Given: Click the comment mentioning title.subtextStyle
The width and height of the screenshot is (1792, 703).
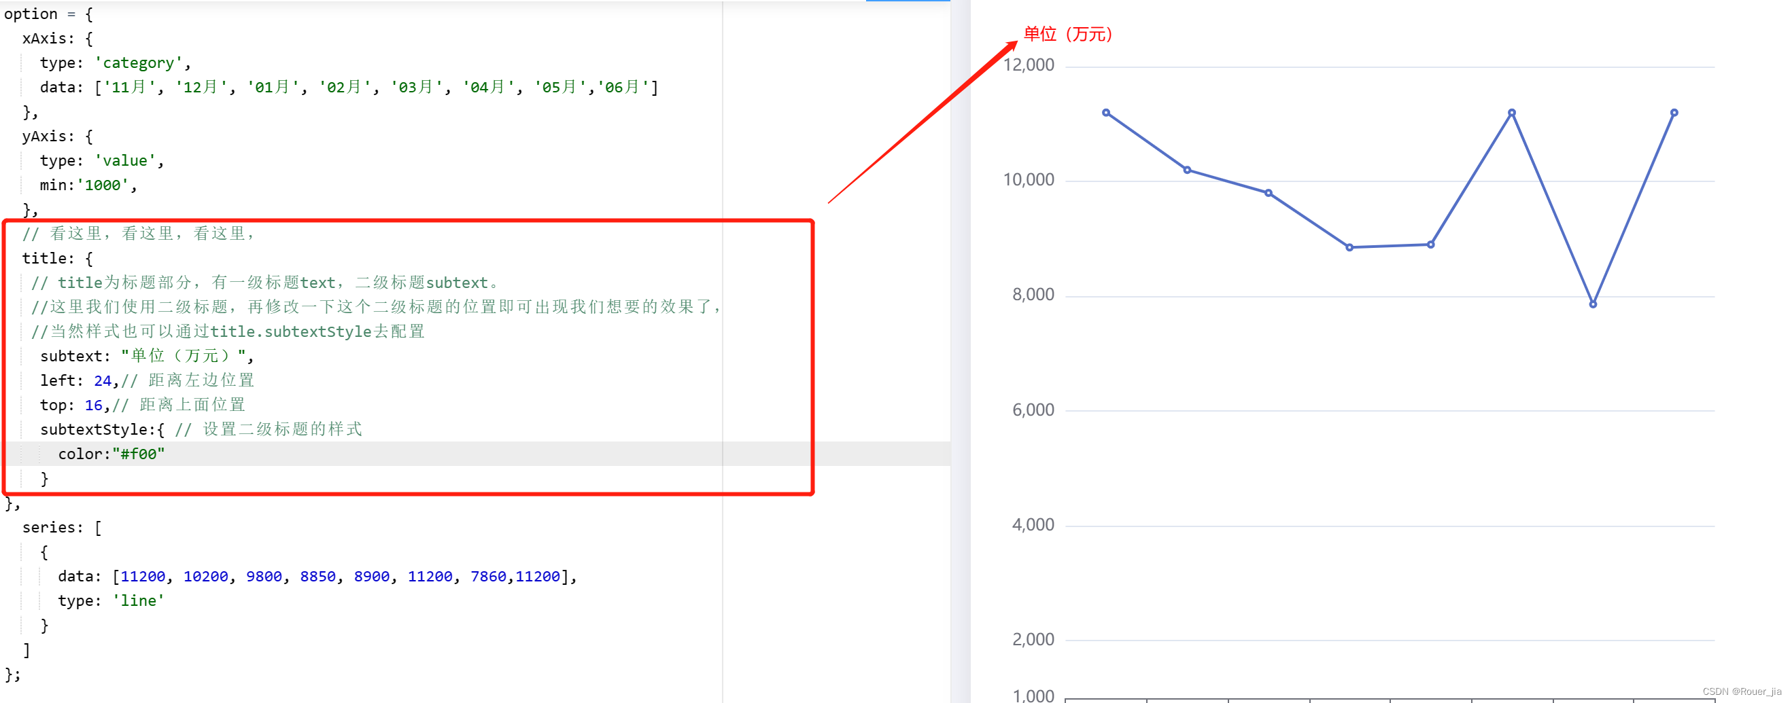Looking at the screenshot, I should point(228,331).
